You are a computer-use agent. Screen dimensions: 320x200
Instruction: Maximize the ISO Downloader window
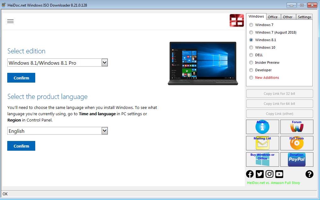[x=302, y=5]
